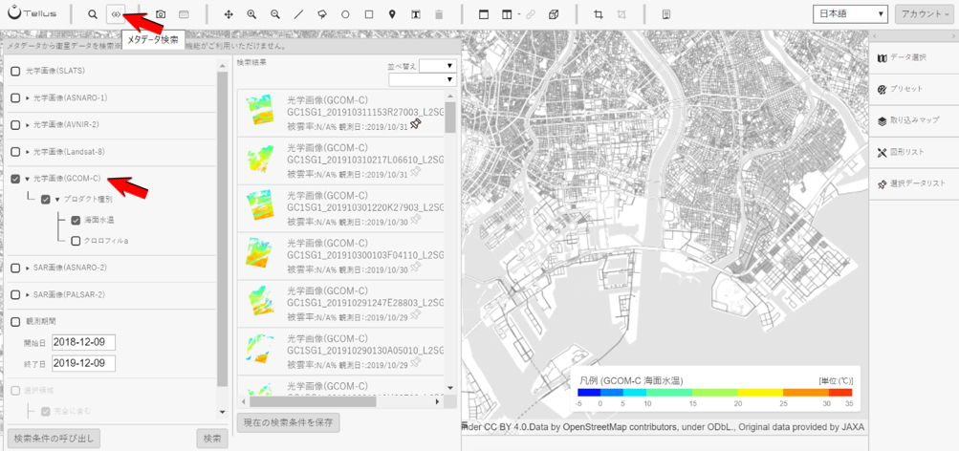This screenshot has height=451, width=959.
Task: Open the 選択データリスト side panel
Action: tap(914, 184)
